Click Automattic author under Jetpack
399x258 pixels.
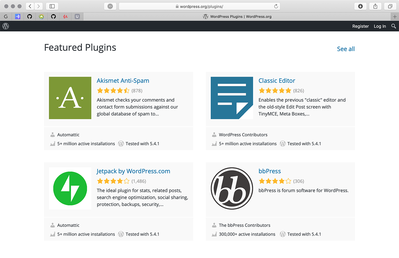point(68,225)
